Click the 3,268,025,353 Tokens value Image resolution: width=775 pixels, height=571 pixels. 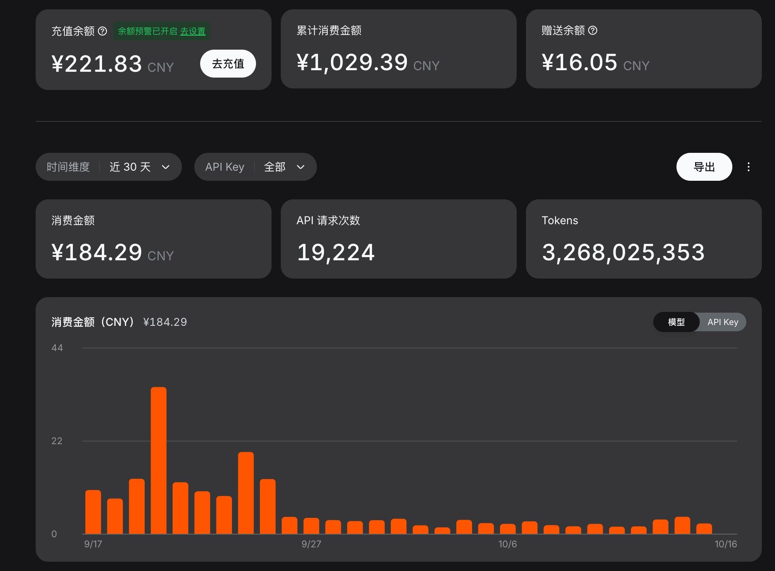tap(623, 253)
